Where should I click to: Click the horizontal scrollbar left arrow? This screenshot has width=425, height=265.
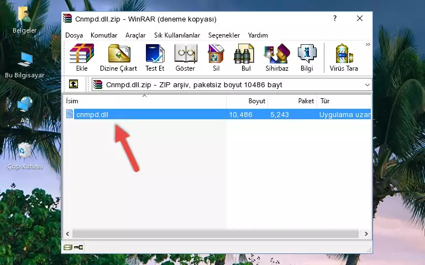tap(67, 234)
